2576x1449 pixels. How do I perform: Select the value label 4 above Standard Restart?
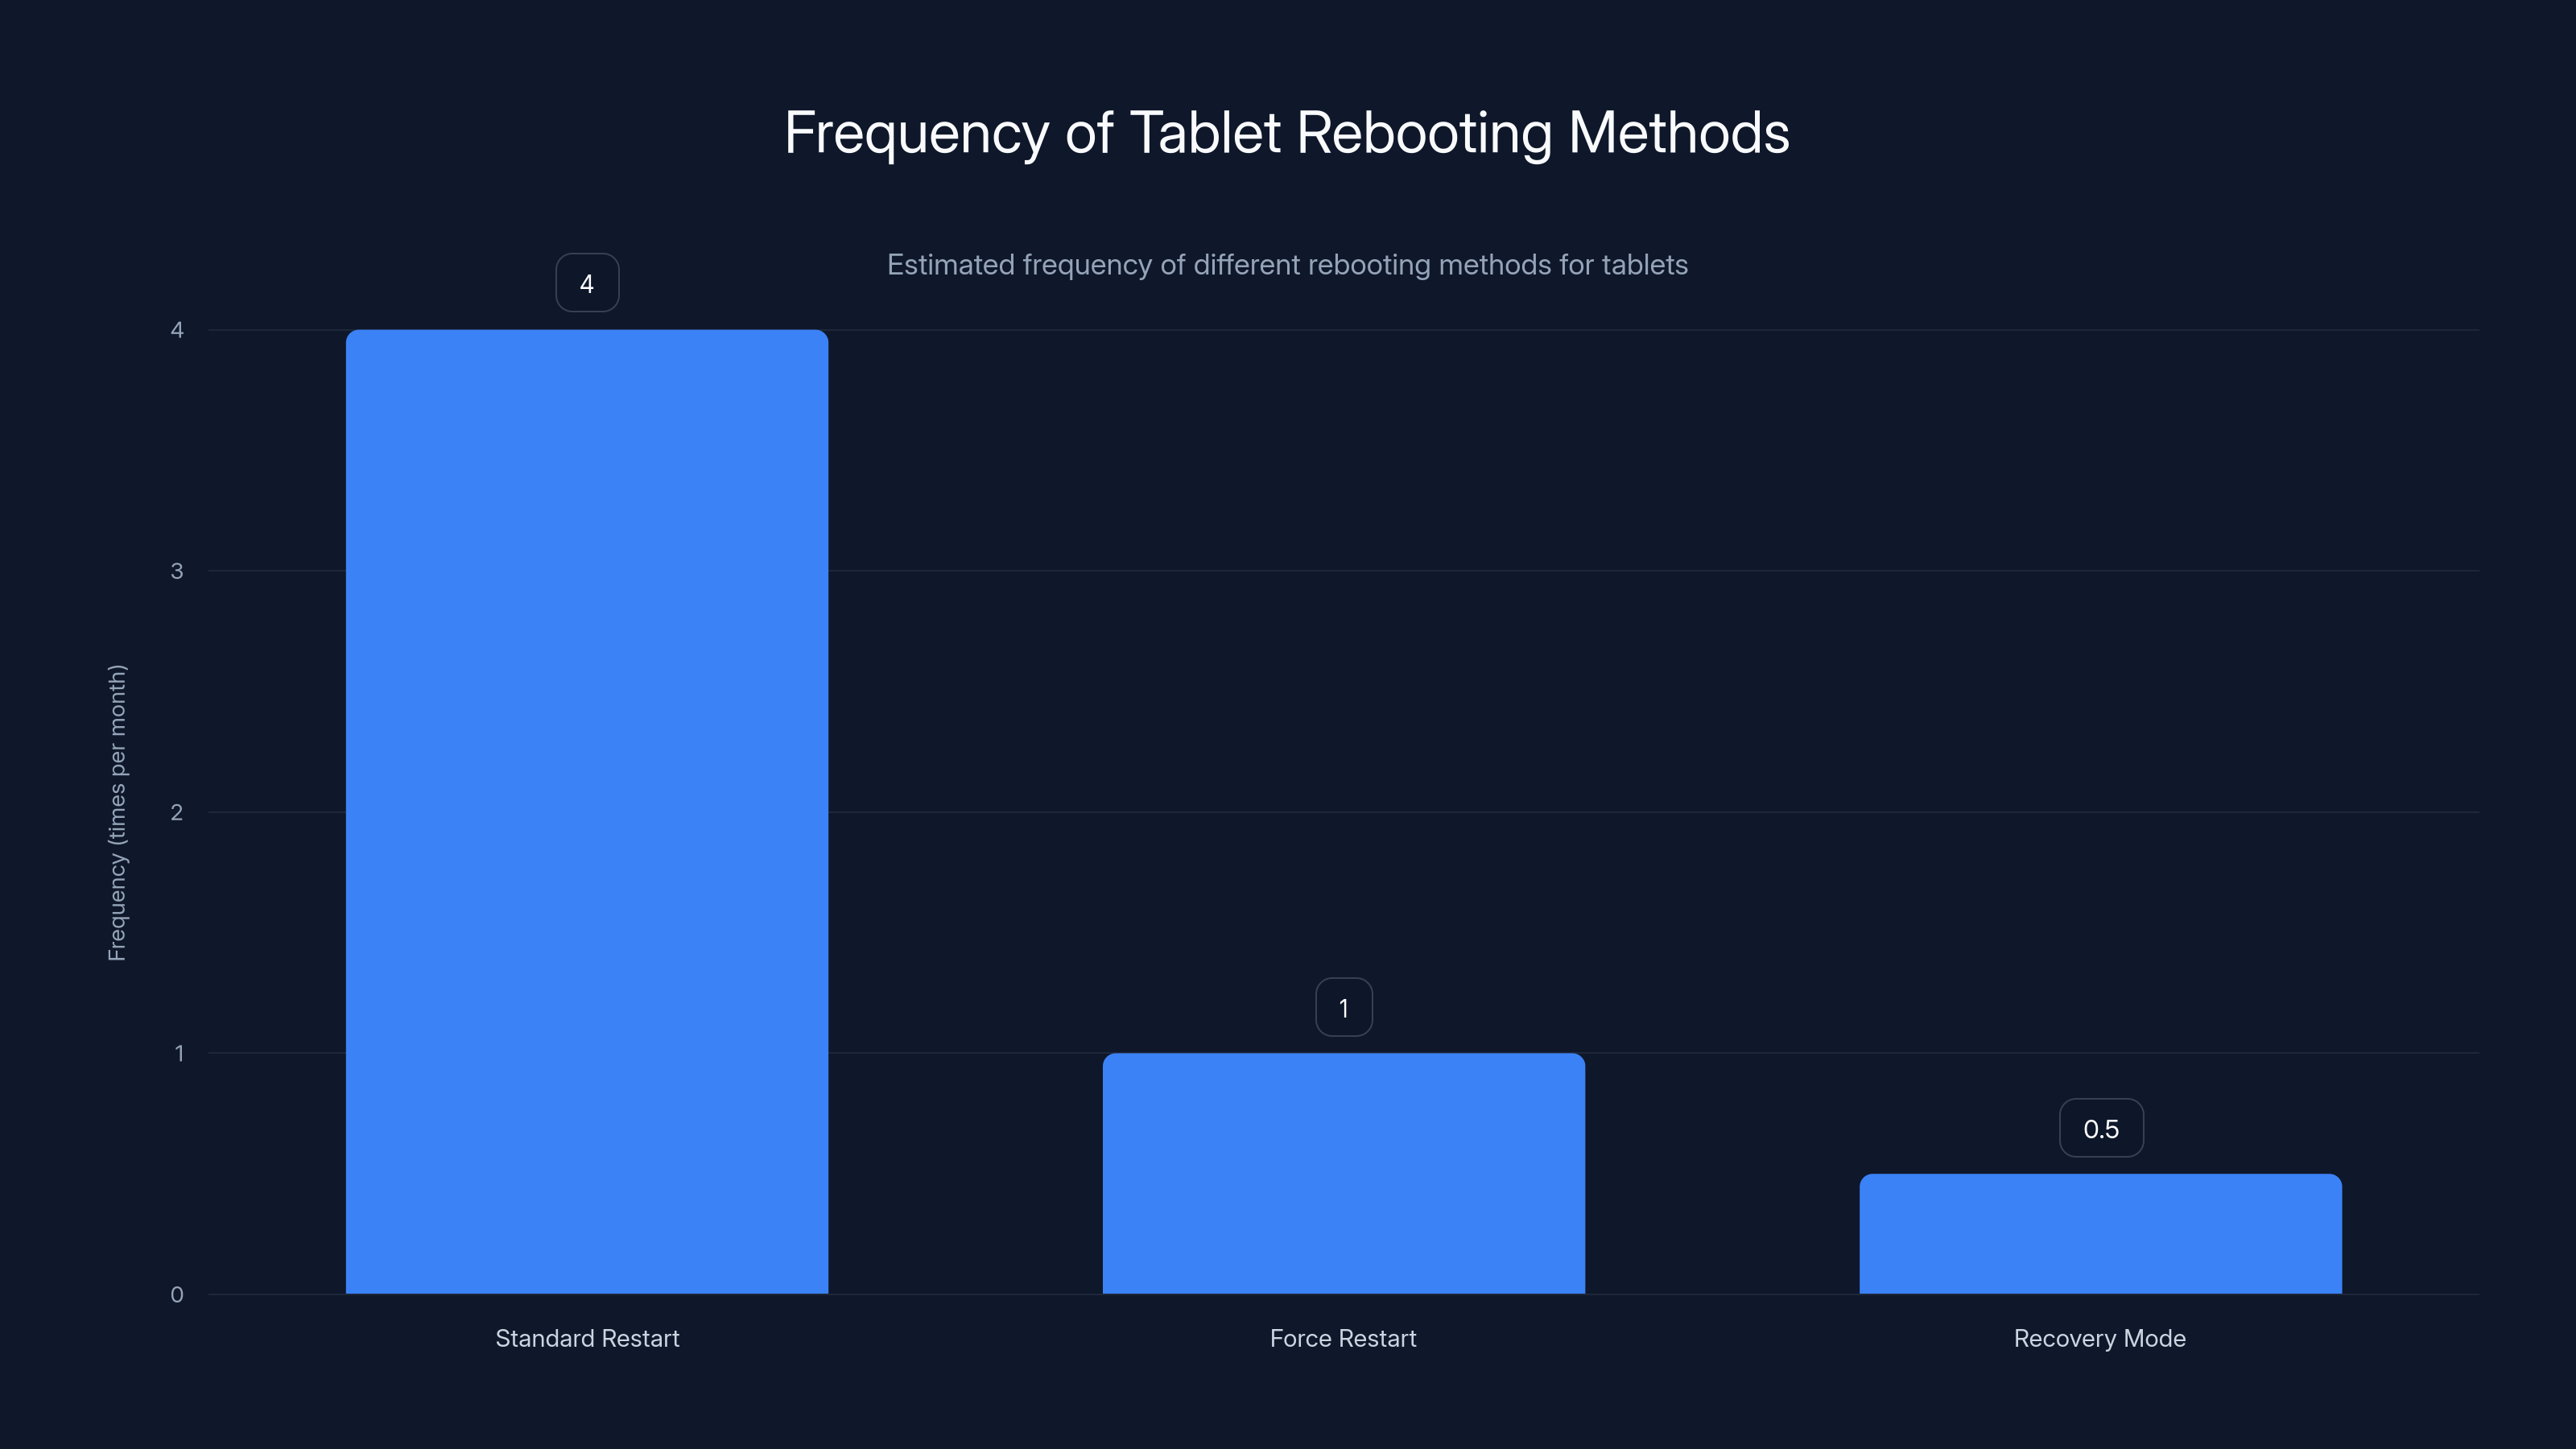tap(587, 283)
